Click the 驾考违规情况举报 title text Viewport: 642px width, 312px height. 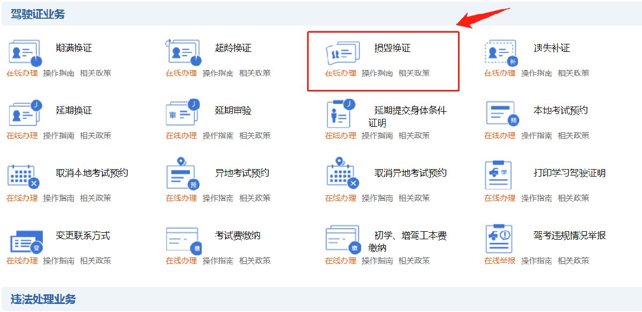pyautogui.click(x=570, y=236)
